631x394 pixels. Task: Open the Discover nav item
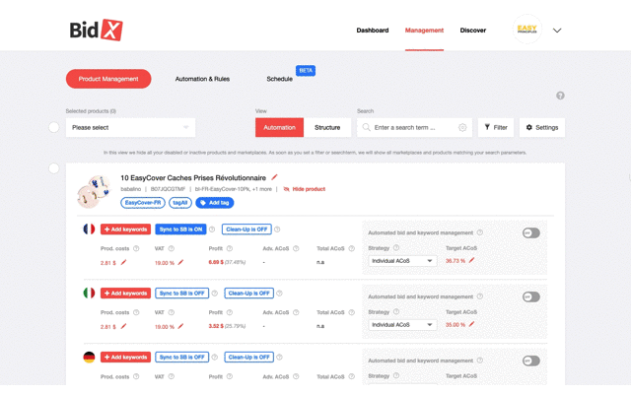473,31
